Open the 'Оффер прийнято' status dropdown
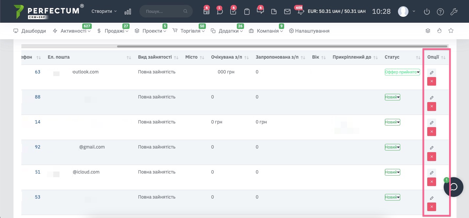469x218 pixels. 402,72
